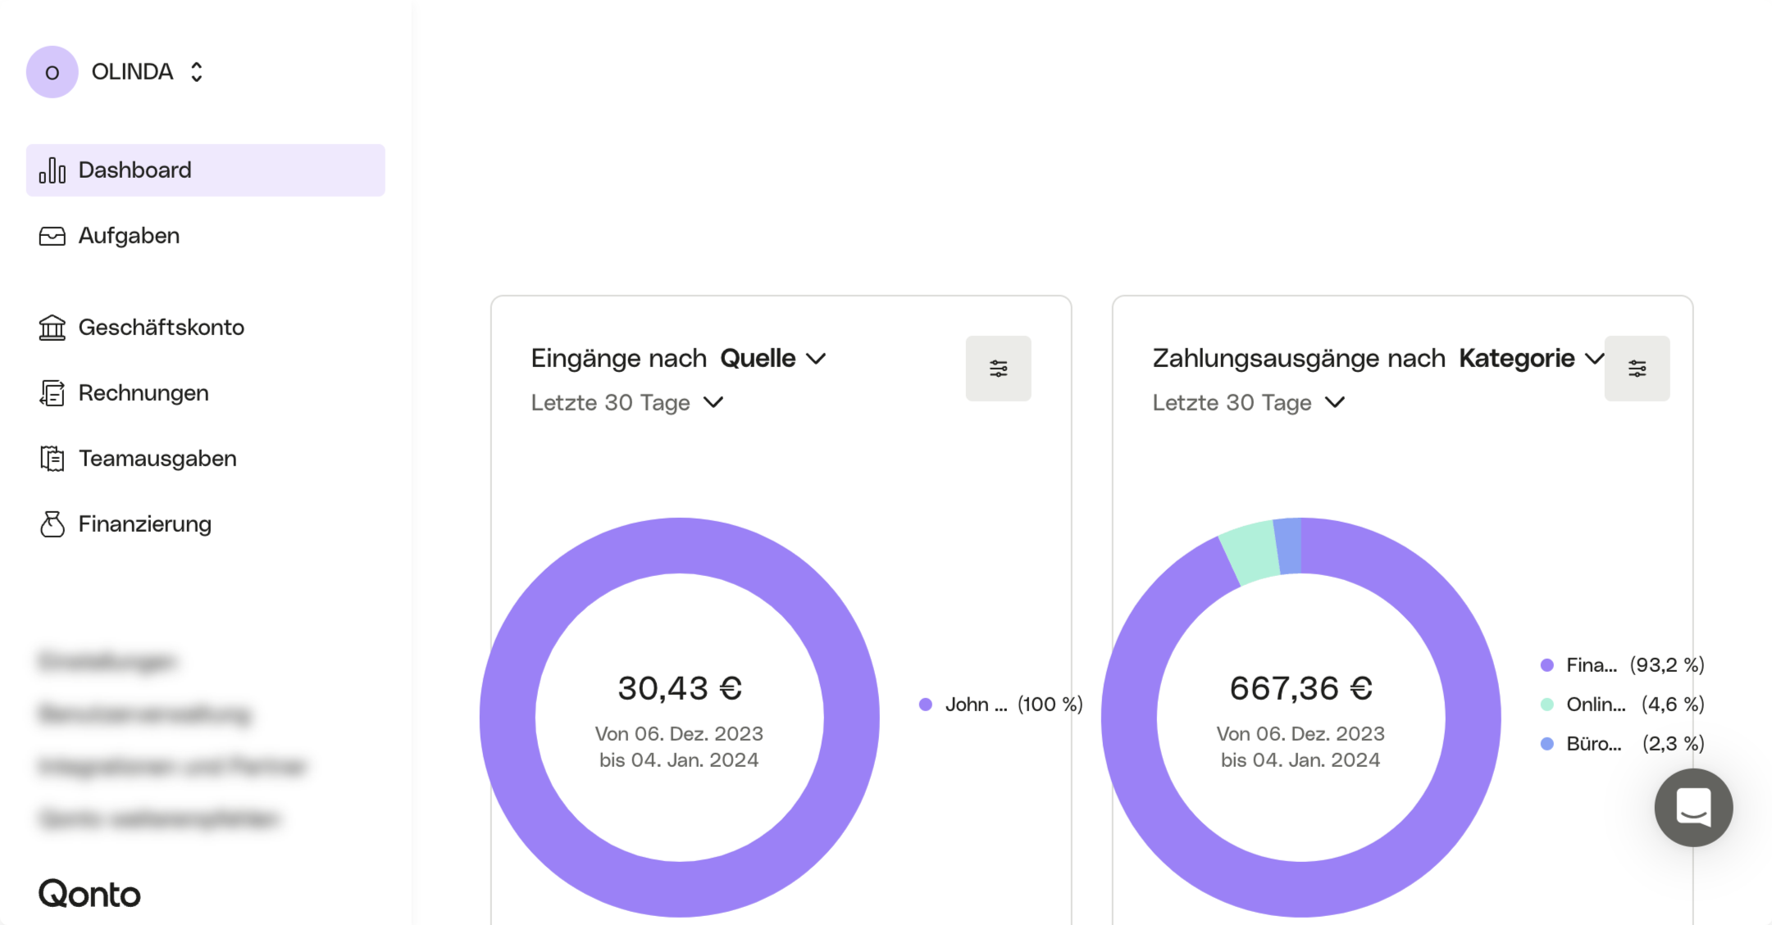This screenshot has height=925, width=1772.
Task: Click the Rechnungen invoice icon
Action: [x=52, y=393]
